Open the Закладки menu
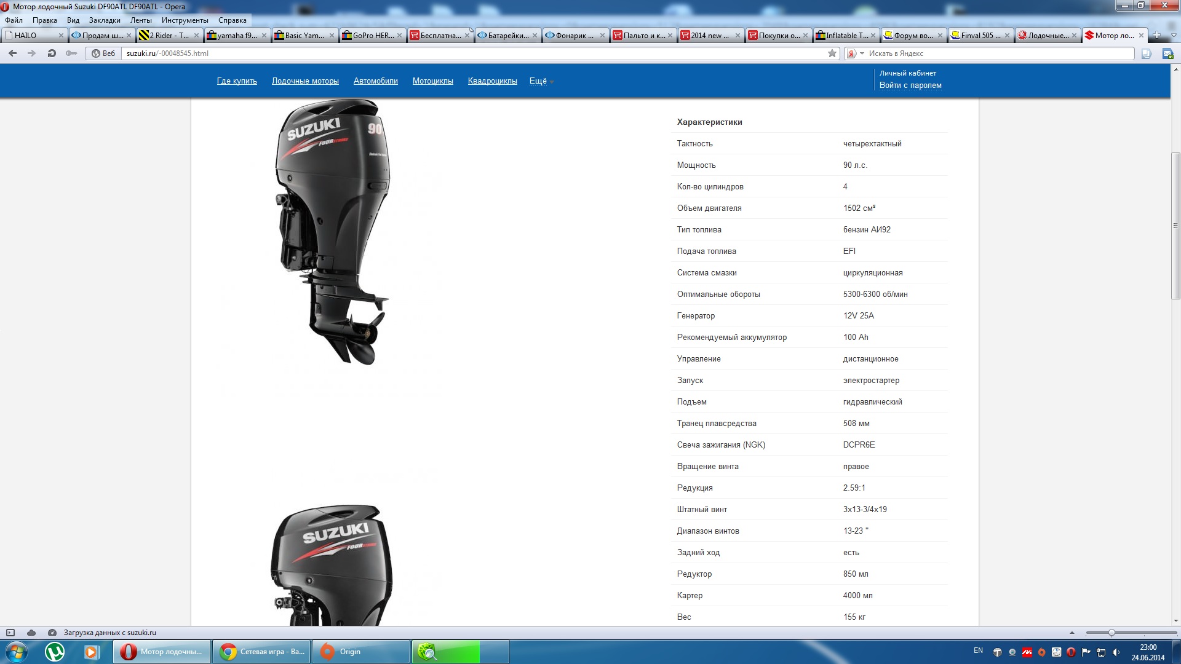 click(105, 20)
